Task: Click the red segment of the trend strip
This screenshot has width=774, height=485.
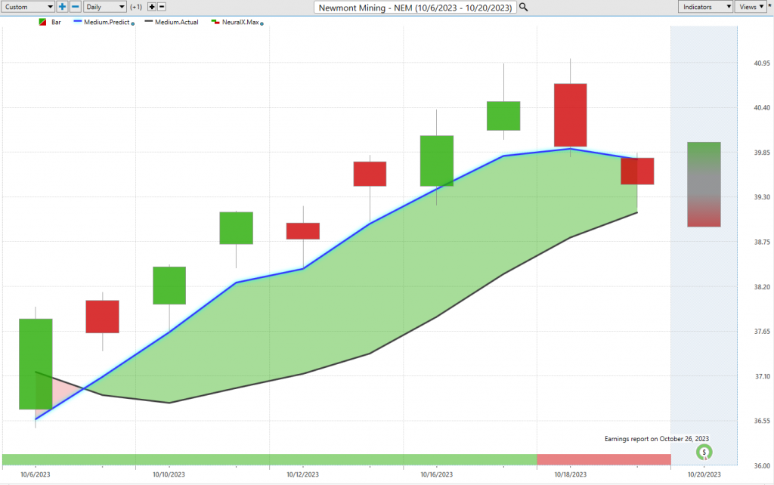Action: click(604, 460)
